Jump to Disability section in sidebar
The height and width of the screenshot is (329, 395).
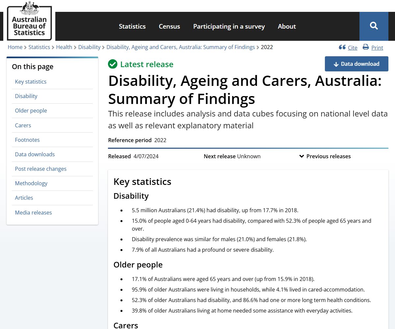(x=26, y=96)
